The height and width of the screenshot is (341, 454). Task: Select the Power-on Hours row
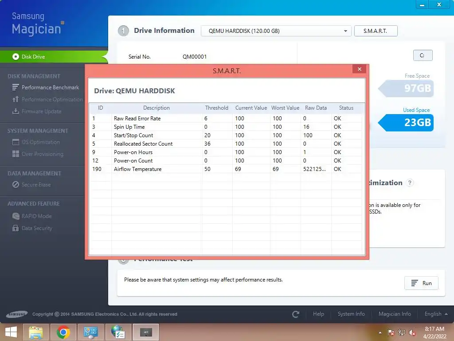pyautogui.click(x=226, y=152)
